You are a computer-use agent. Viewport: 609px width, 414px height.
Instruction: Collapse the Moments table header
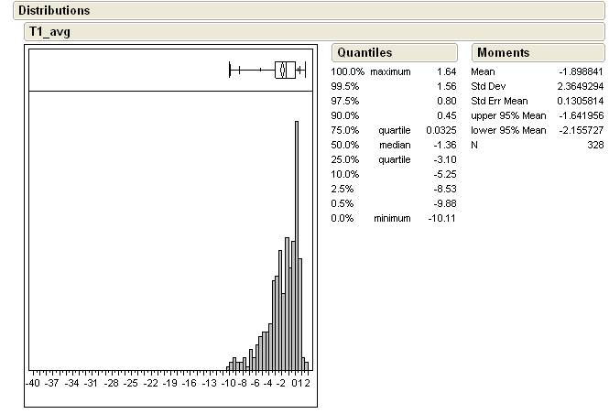[503, 52]
